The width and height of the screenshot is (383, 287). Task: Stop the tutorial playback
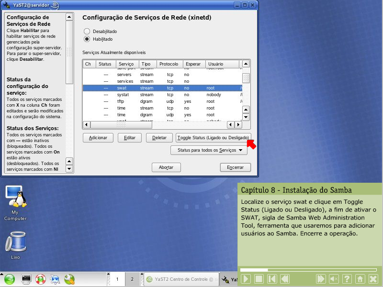(x=259, y=279)
